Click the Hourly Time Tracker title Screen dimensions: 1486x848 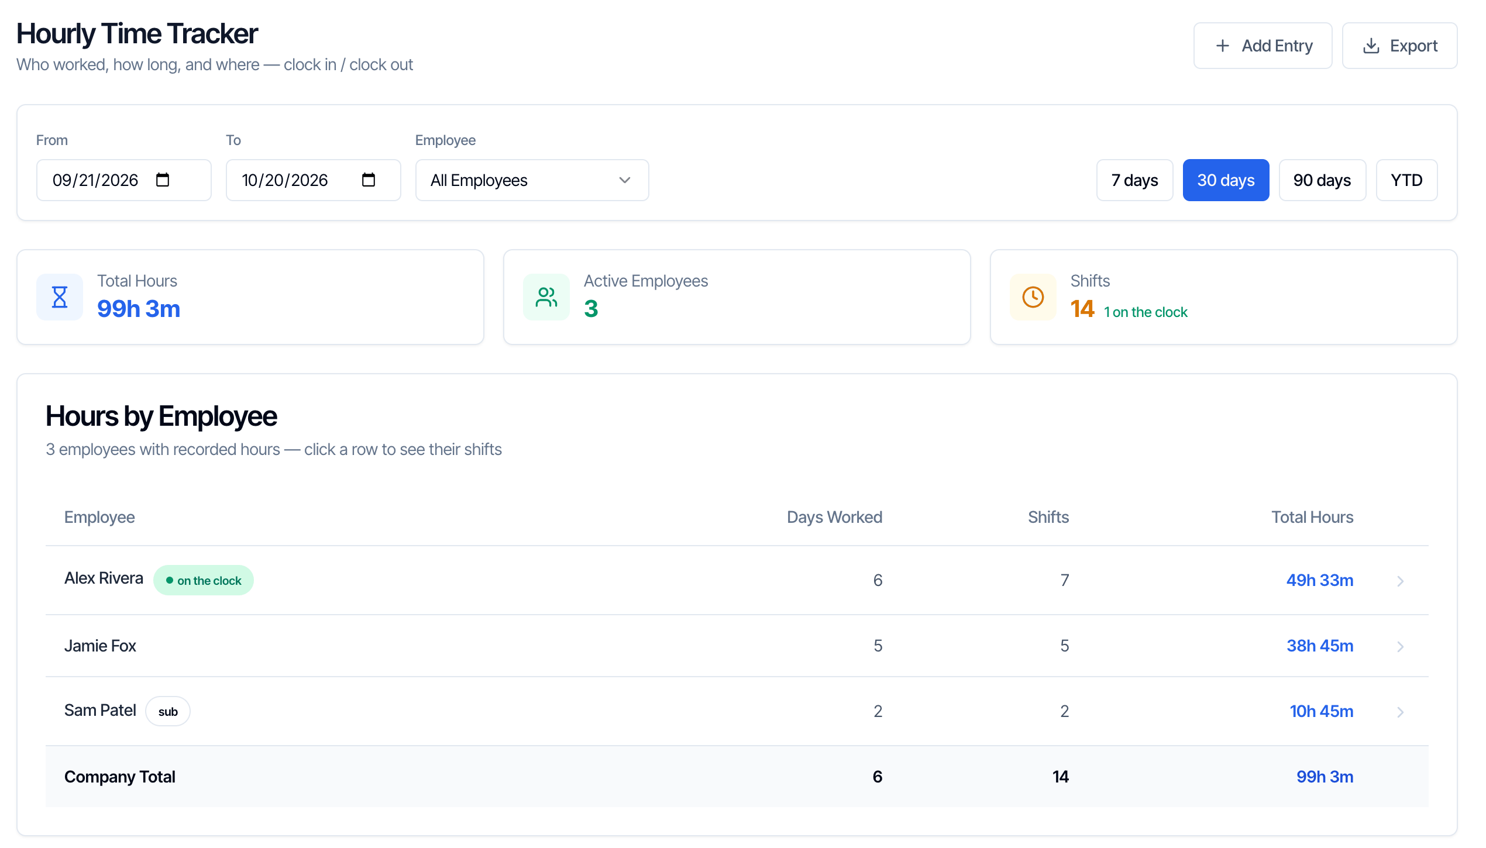pyautogui.click(x=137, y=33)
